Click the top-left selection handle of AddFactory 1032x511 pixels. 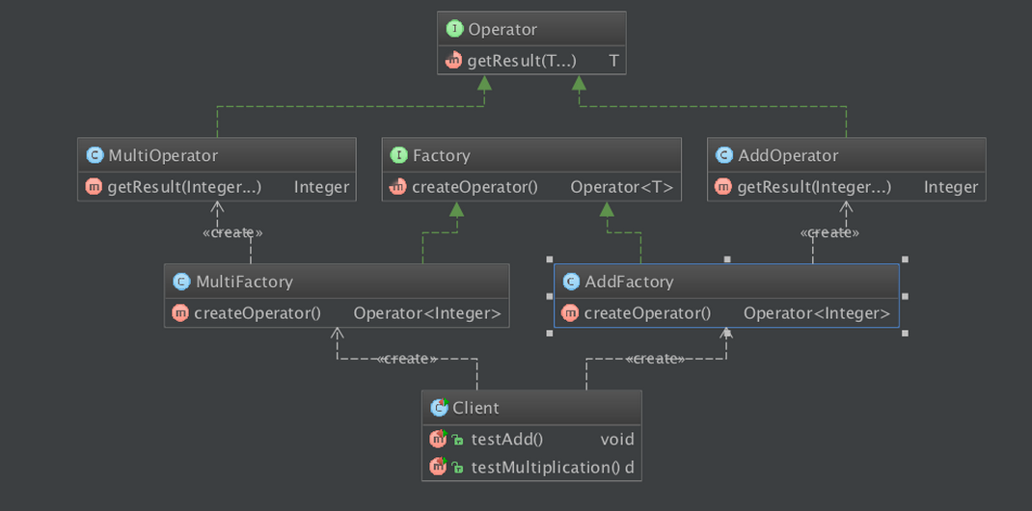click(x=550, y=259)
